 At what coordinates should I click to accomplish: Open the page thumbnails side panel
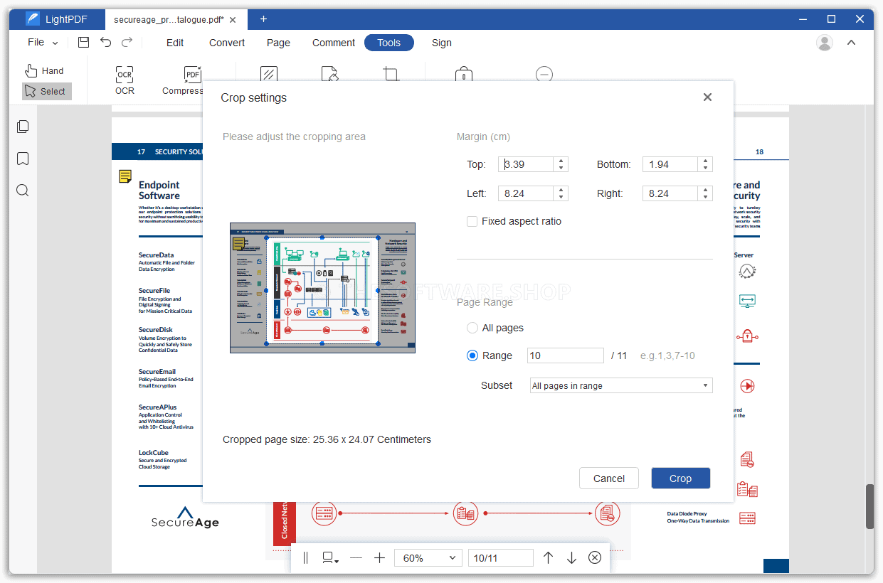click(23, 127)
